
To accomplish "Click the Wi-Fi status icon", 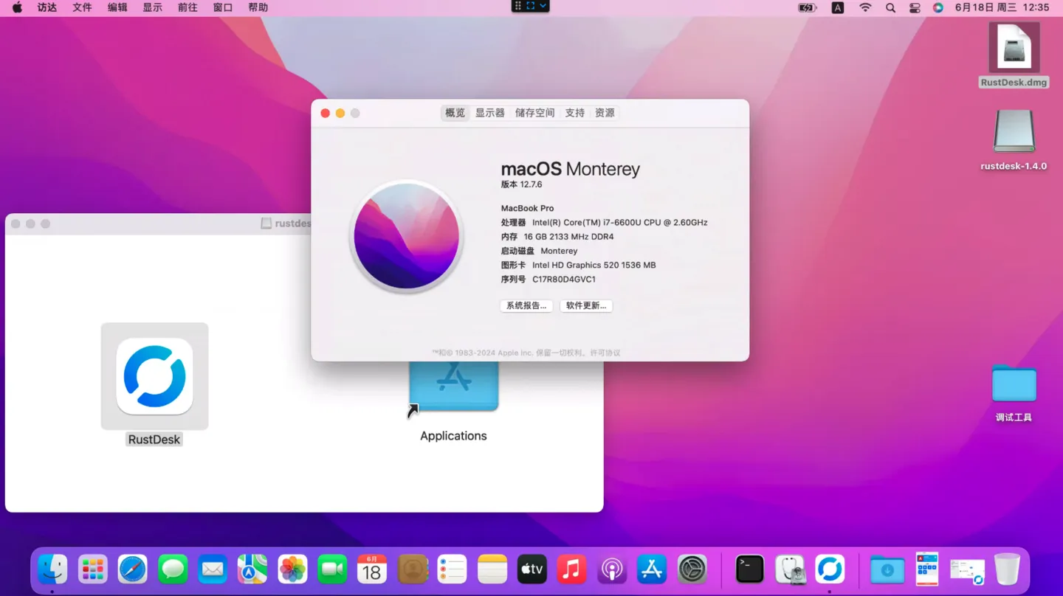I will pyautogui.click(x=865, y=7).
